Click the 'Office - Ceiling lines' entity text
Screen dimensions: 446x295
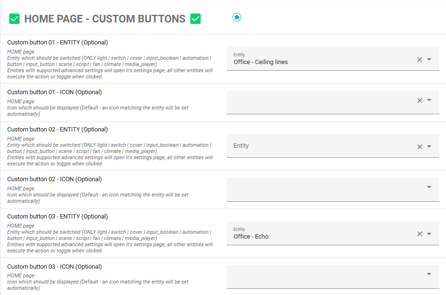[x=261, y=62]
